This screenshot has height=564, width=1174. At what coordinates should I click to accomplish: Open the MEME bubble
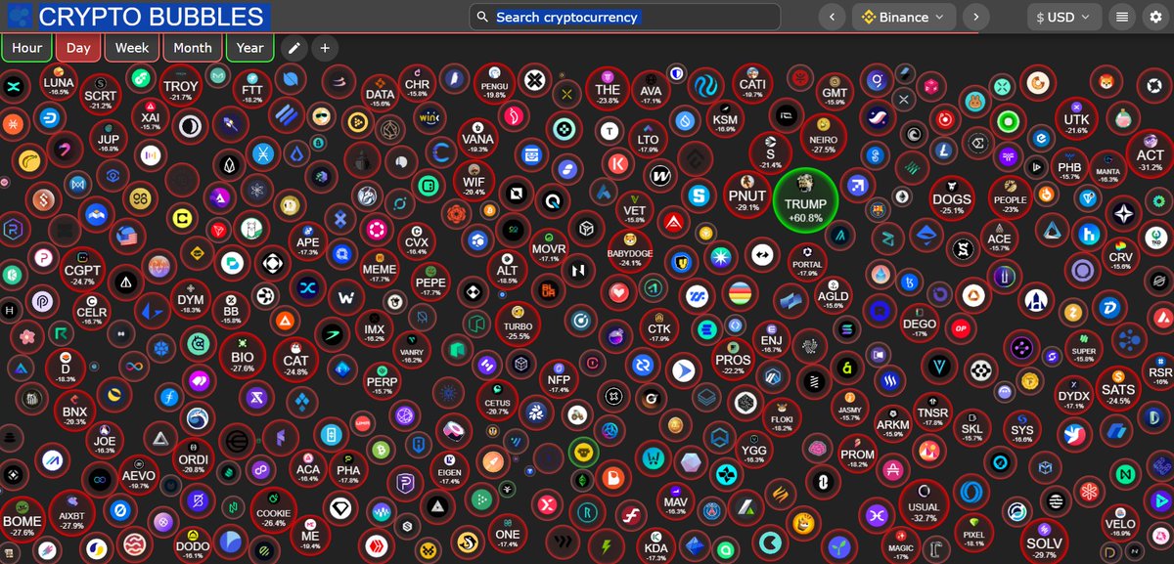coord(380,268)
